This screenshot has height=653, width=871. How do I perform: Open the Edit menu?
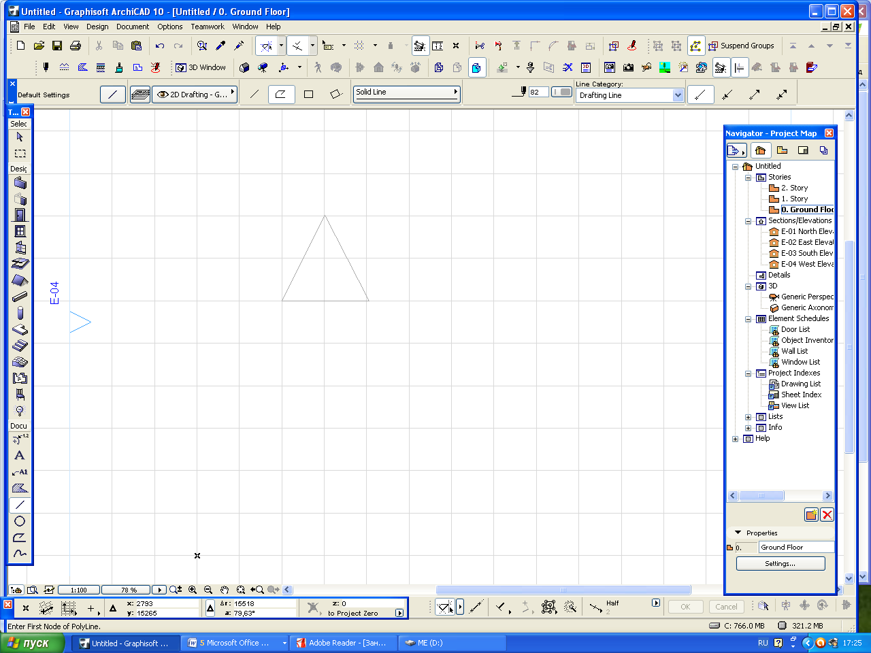[x=49, y=27]
